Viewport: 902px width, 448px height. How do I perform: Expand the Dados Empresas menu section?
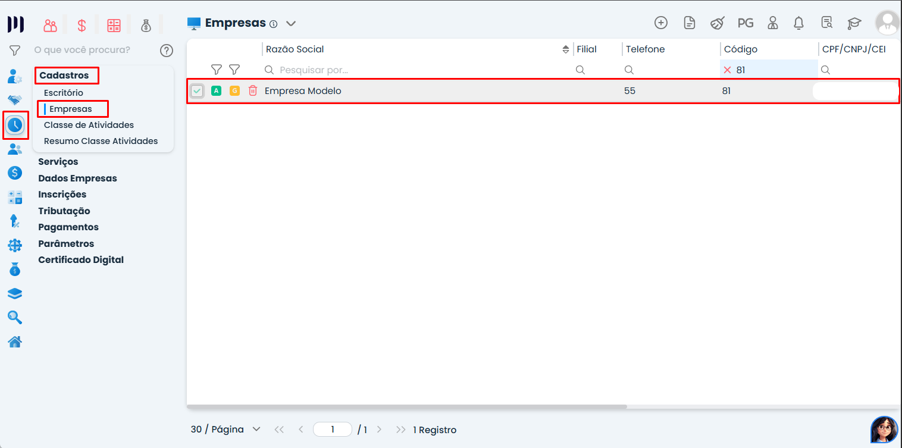point(77,178)
